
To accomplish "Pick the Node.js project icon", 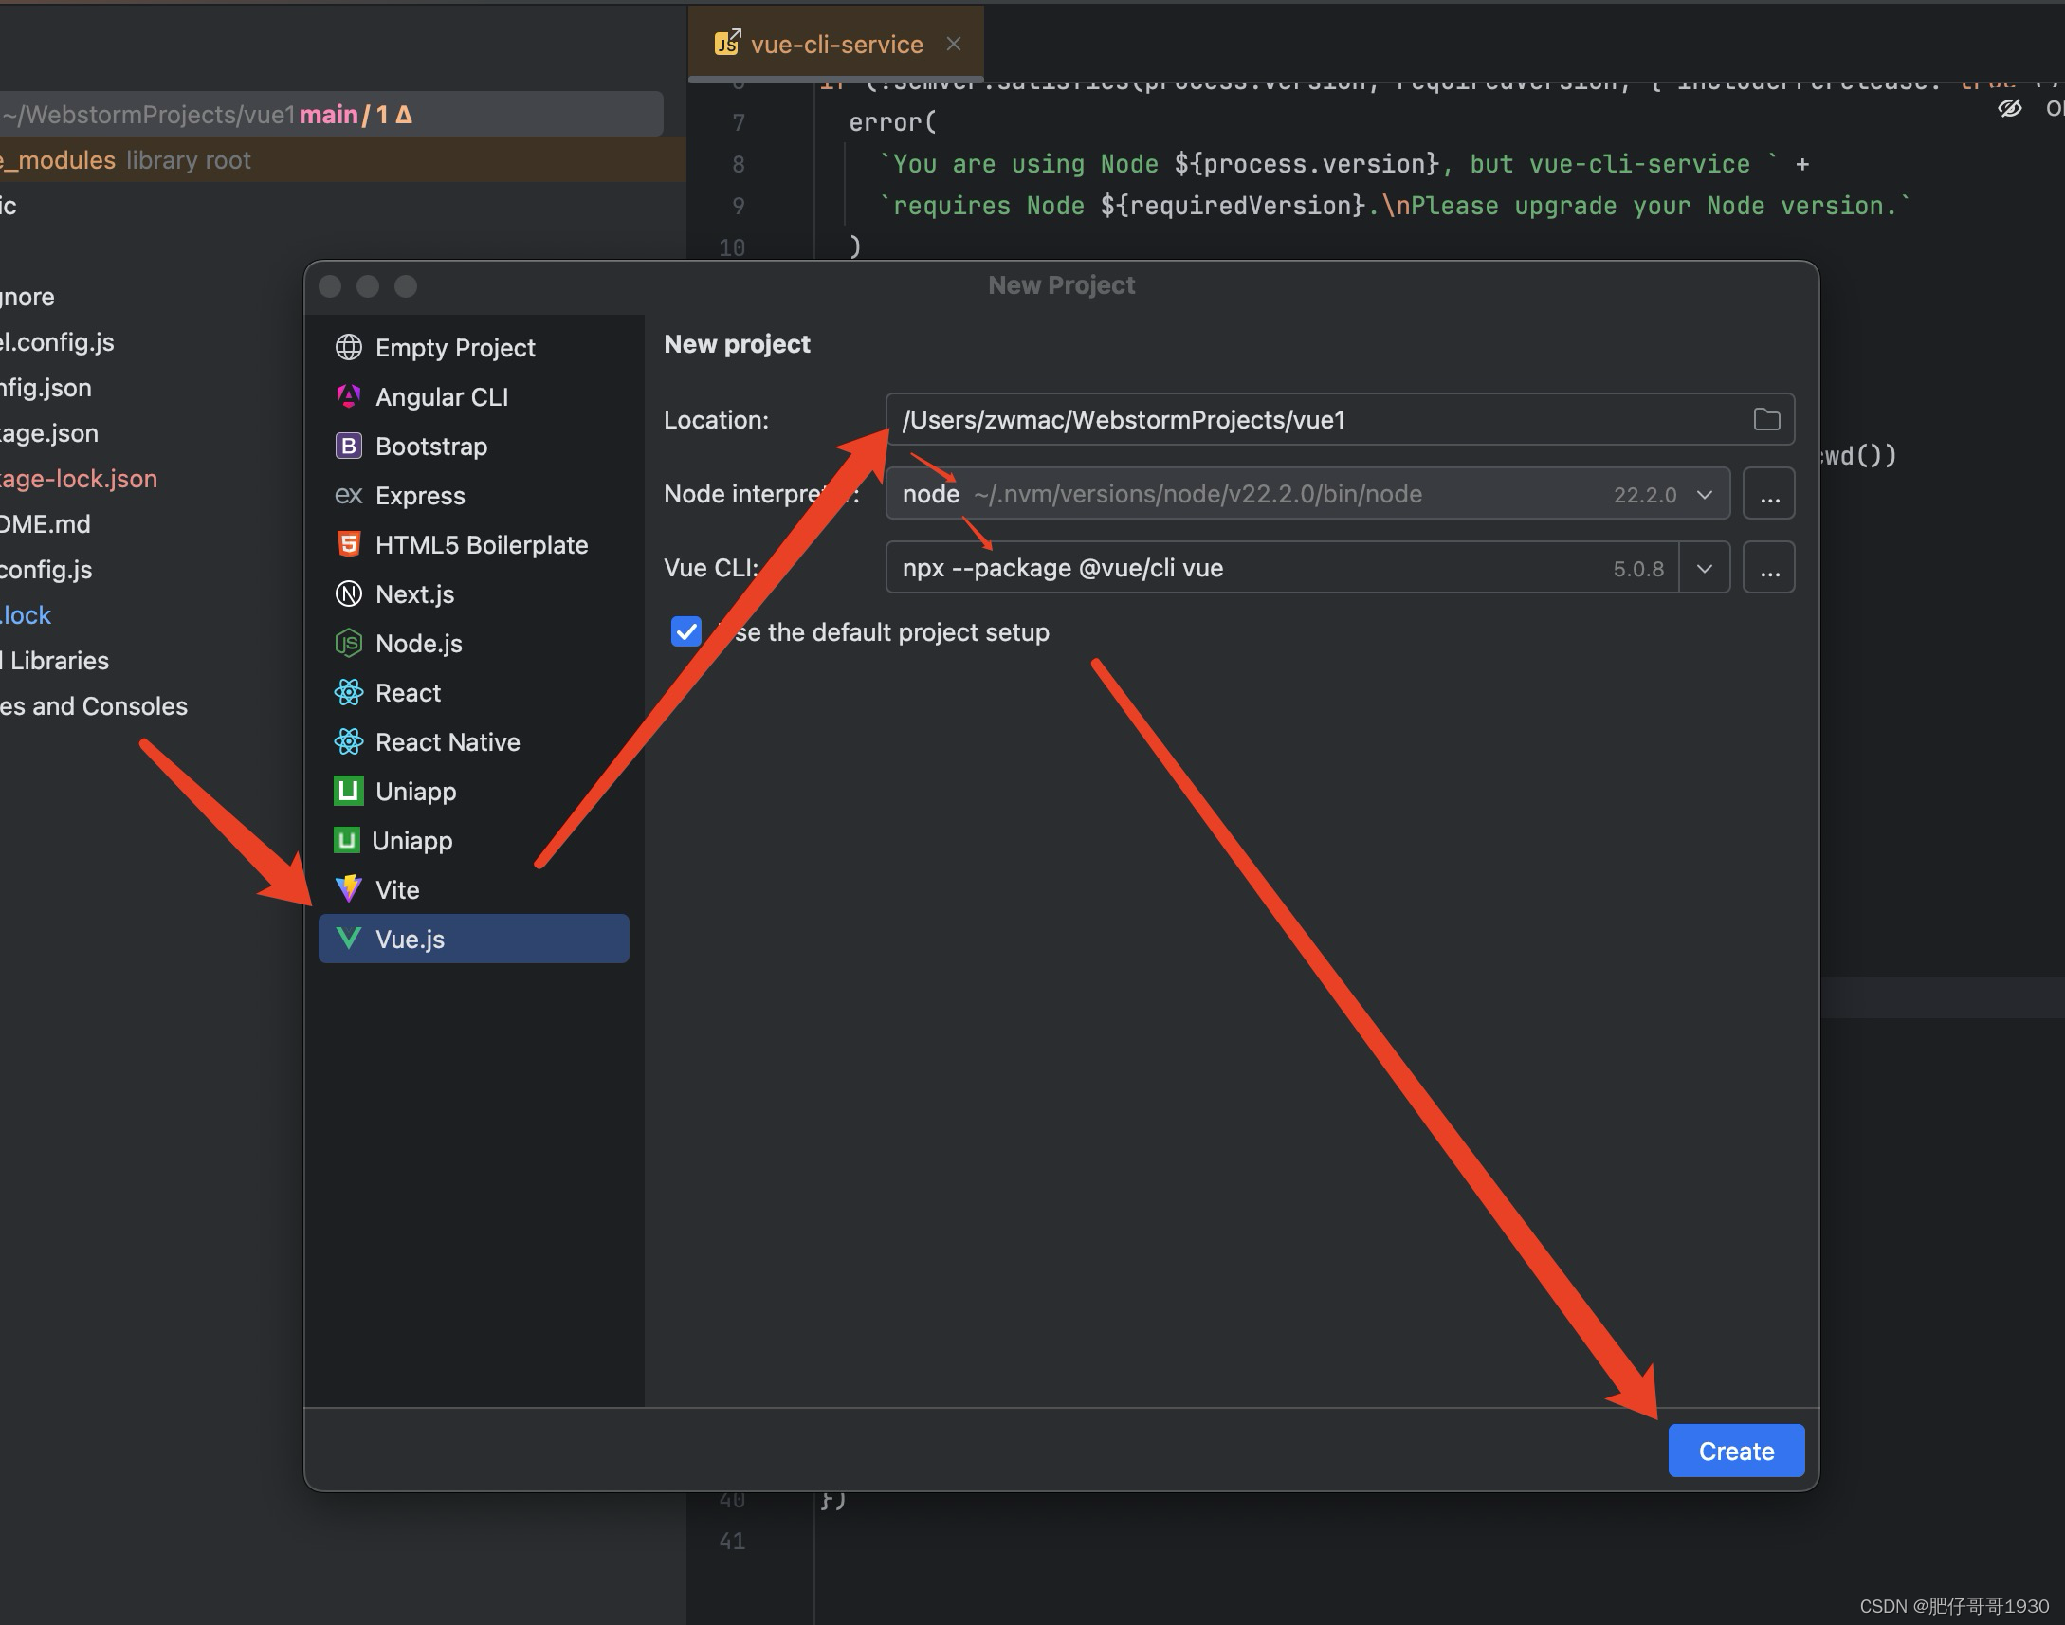I will click(x=348, y=644).
